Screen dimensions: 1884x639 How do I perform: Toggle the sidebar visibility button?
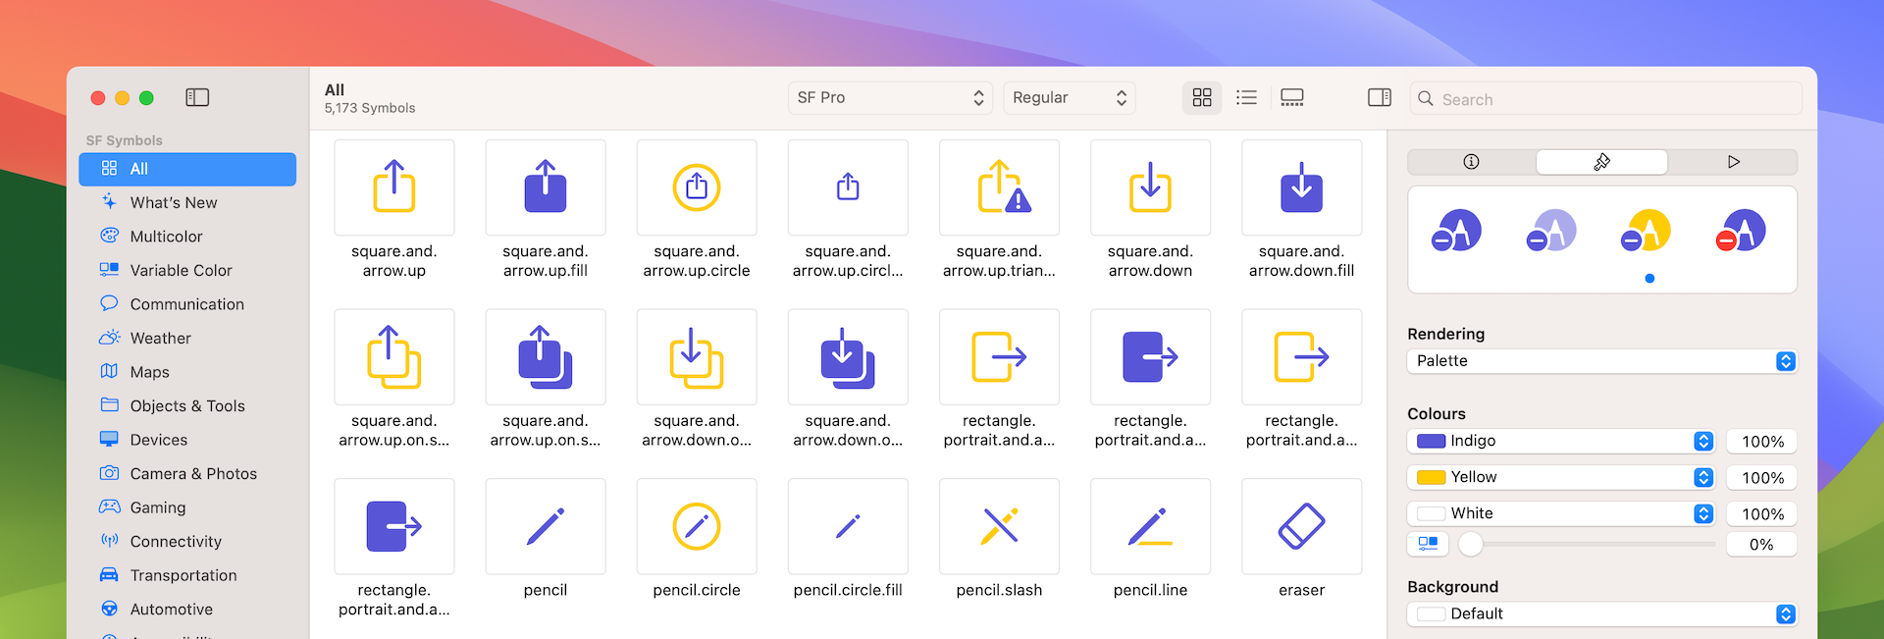point(197,97)
